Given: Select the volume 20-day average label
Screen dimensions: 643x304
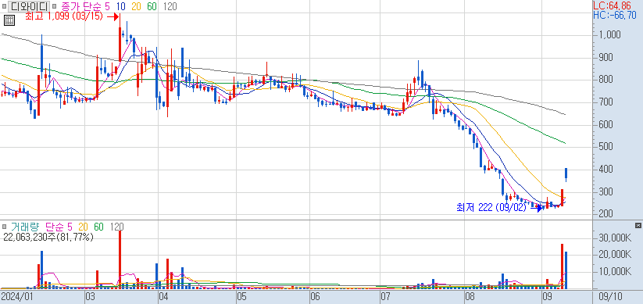Looking at the screenshot, I should pos(84,227).
